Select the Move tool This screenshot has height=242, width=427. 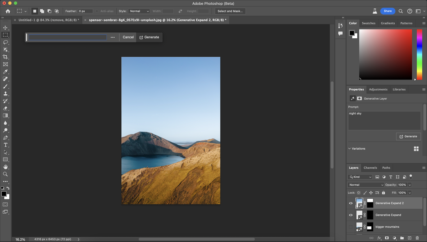(x=5, y=27)
